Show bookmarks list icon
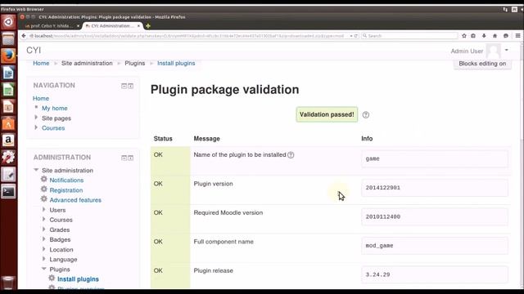 [473, 36]
